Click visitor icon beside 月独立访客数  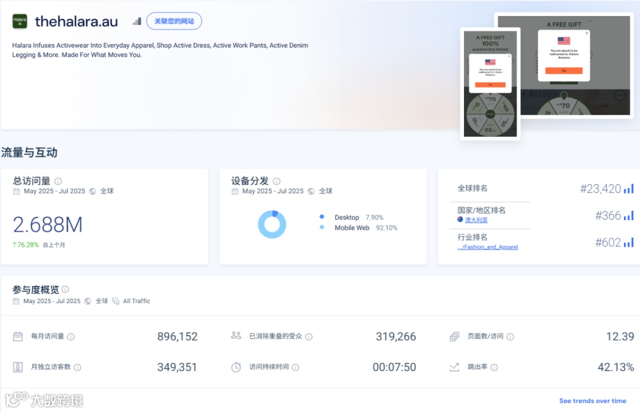[18, 367]
